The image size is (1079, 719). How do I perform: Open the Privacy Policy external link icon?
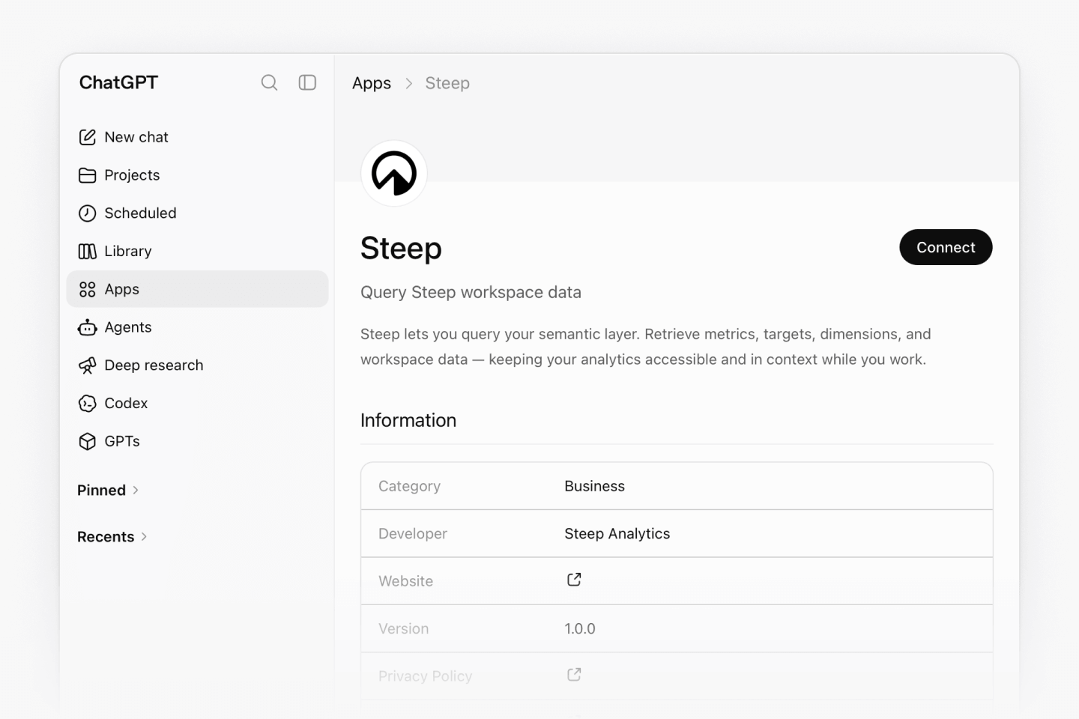click(574, 675)
